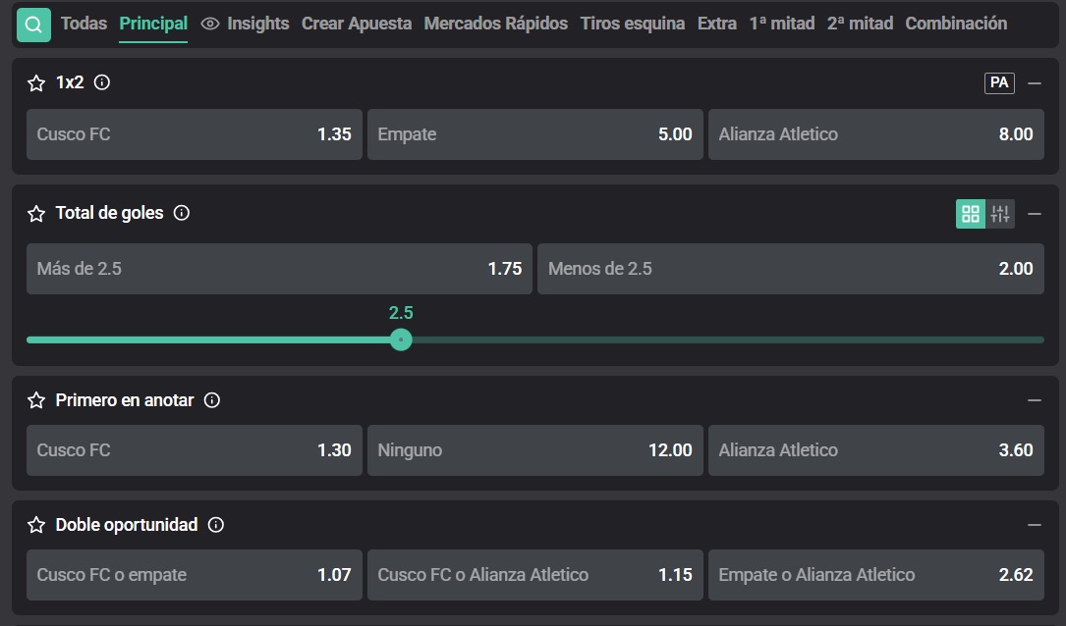
Task: Favorite the Total de goles star
Action: [x=36, y=214]
